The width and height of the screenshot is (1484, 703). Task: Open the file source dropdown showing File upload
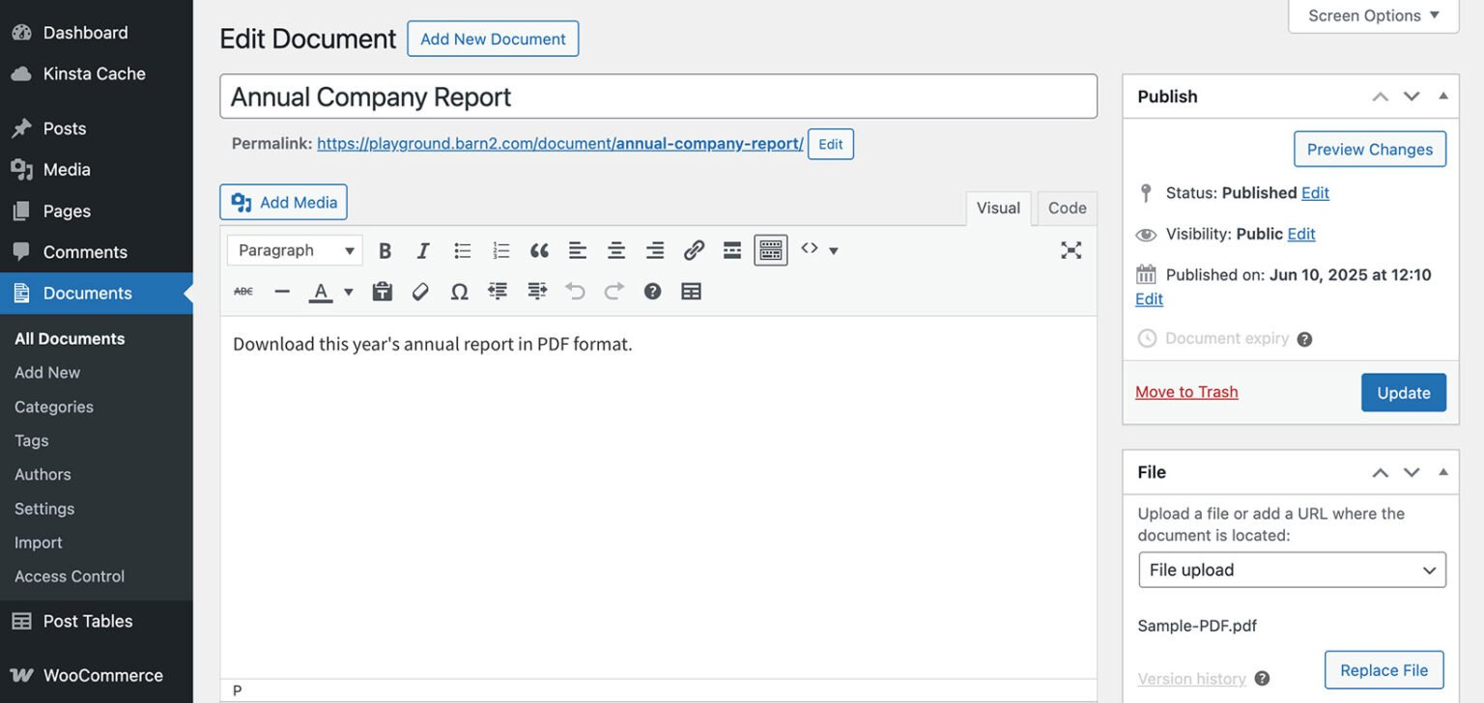(x=1292, y=570)
